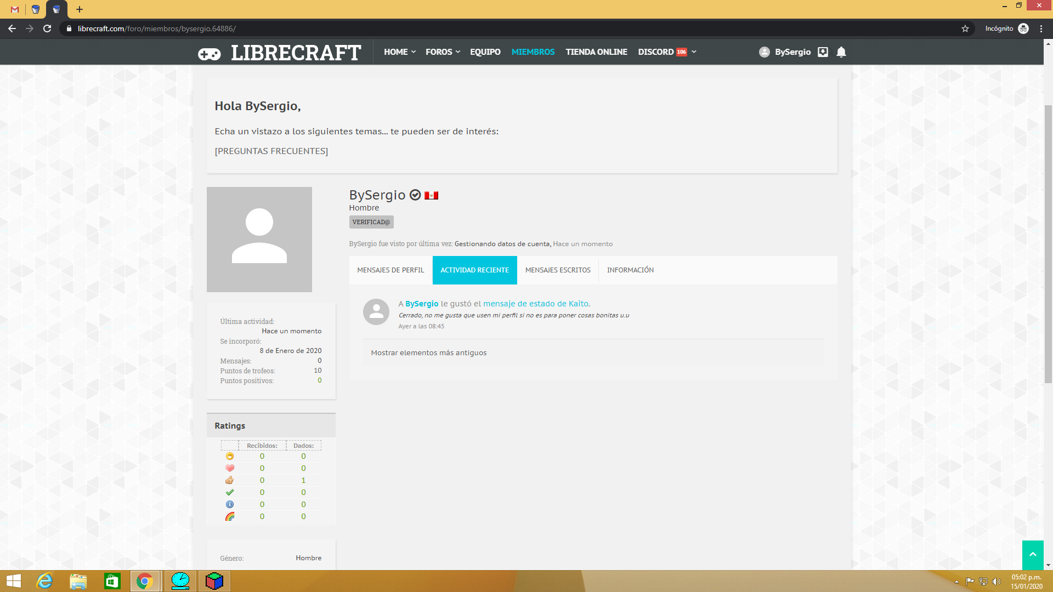
Task: Bookmark page with the star icon
Action: point(965,29)
